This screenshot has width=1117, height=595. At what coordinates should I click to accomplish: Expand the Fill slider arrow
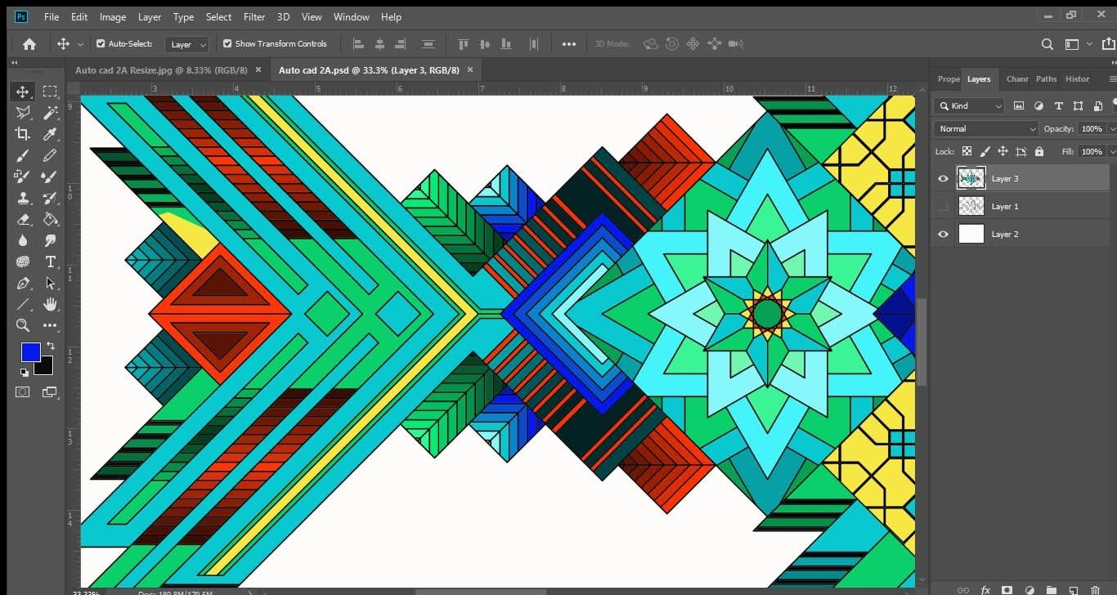click(x=1111, y=151)
